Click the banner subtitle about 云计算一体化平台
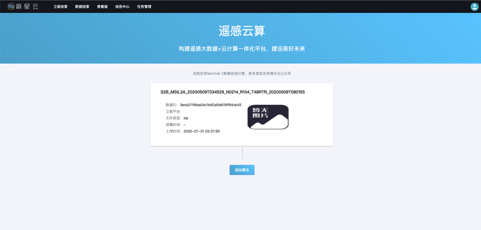The image size is (481, 230). pyautogui.click(x=242, y=49)
